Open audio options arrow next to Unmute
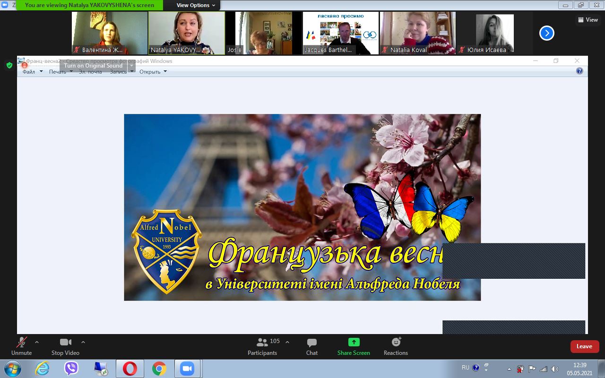 coord(37,342)
